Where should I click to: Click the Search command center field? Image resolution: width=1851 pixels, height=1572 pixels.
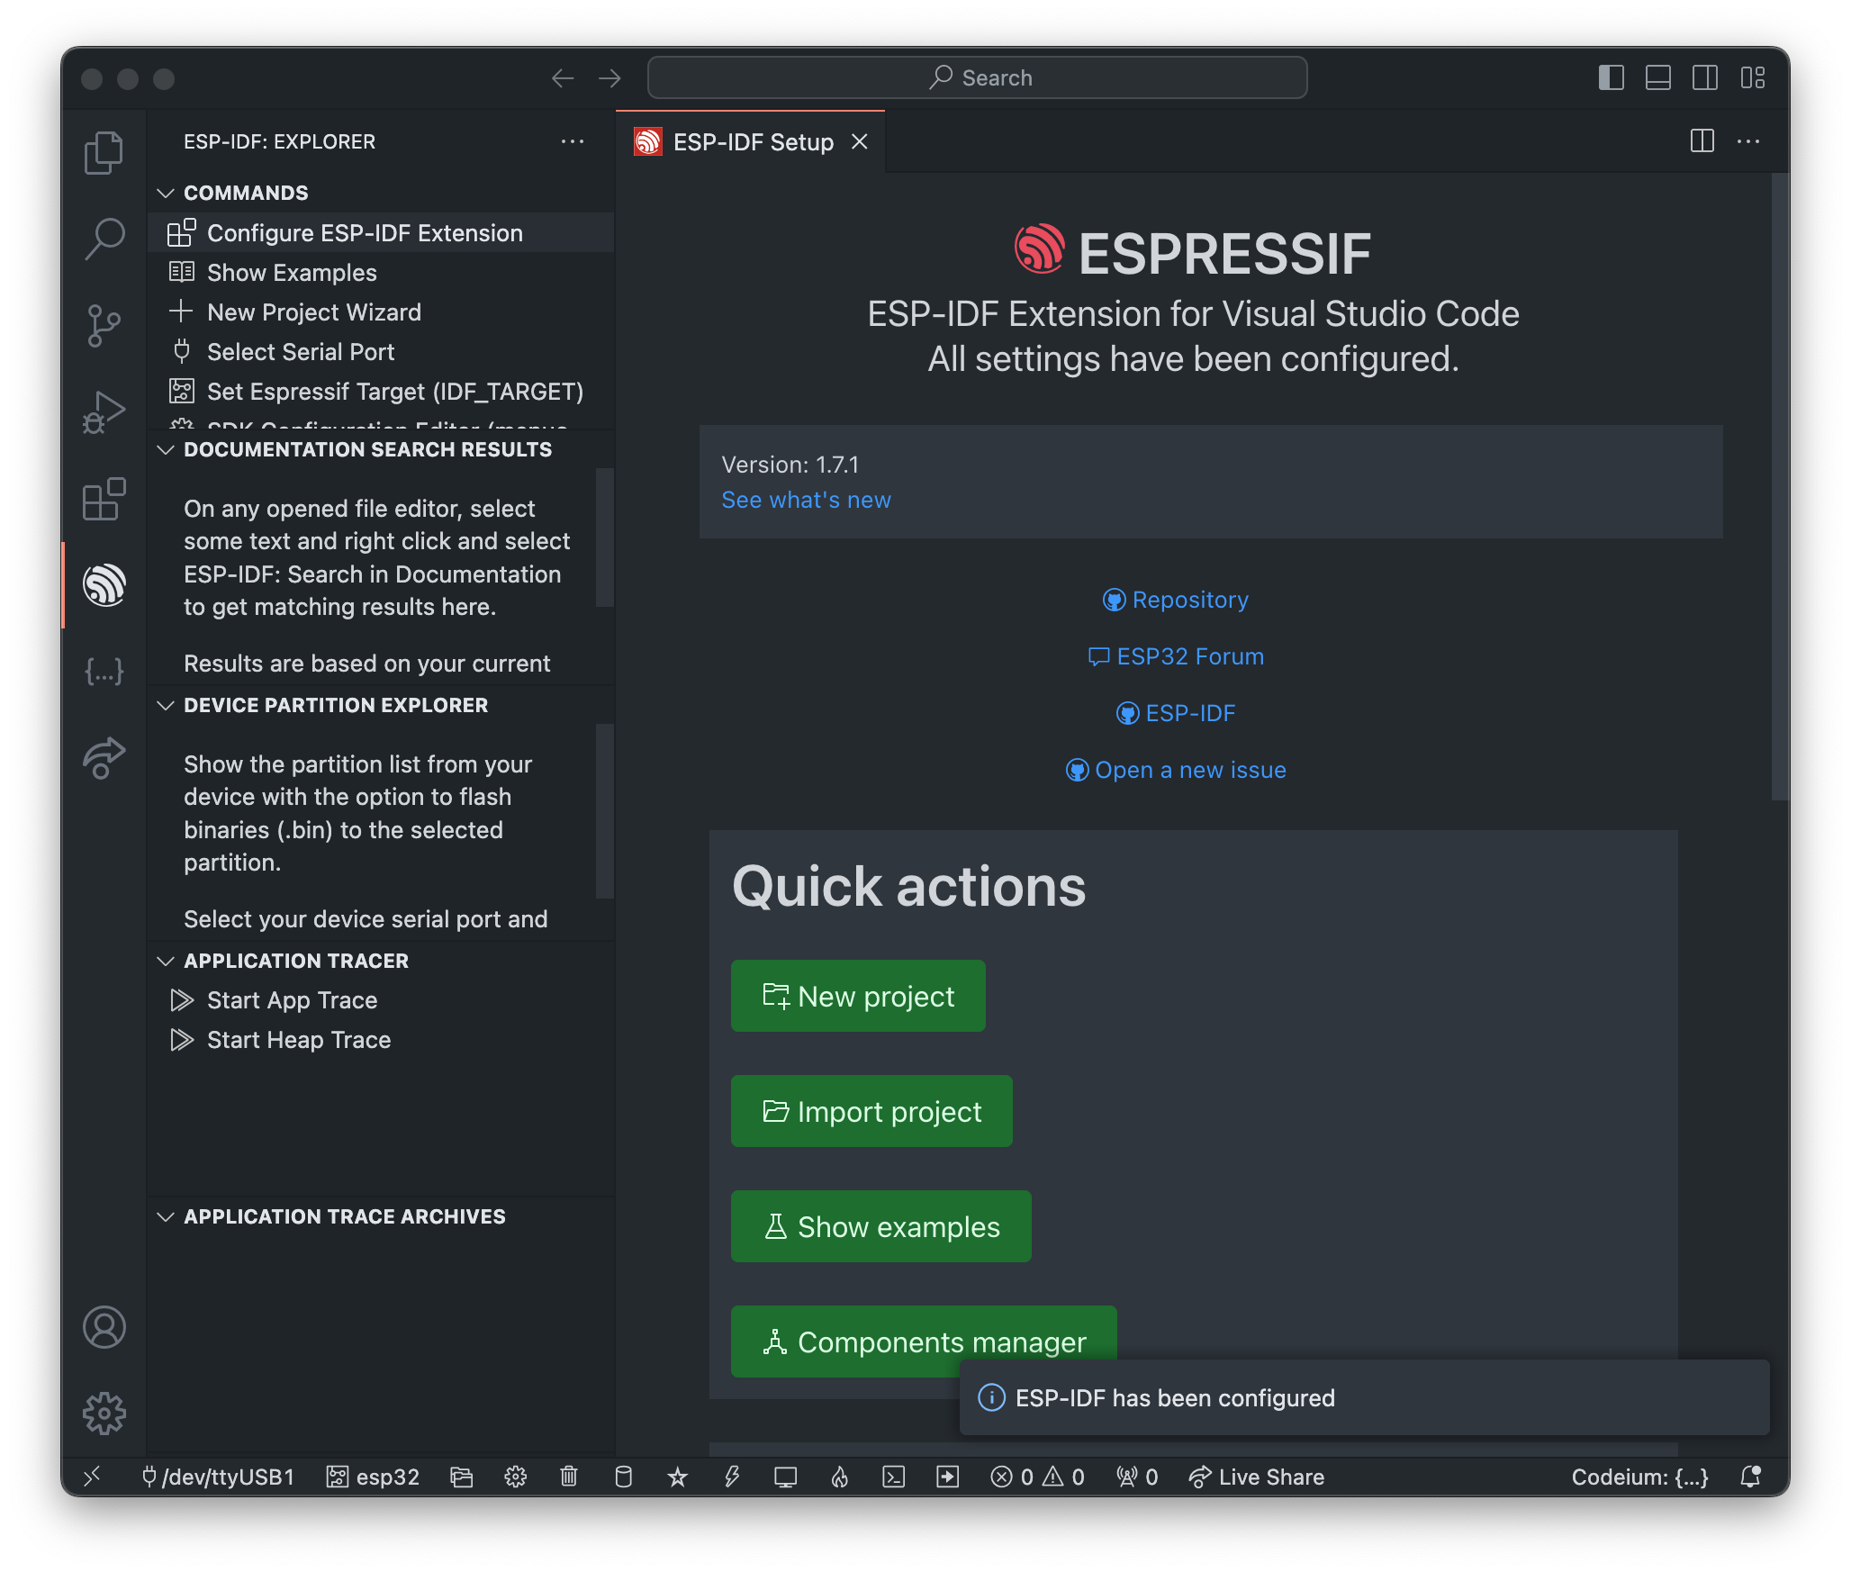click(x=978, y=77)
